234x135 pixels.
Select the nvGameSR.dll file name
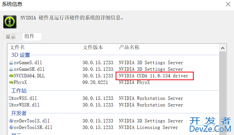pos(29,69)
